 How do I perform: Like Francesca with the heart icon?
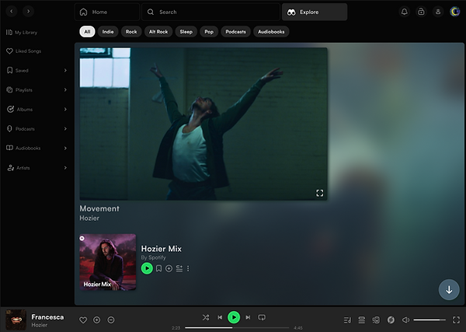coord(83,320)
